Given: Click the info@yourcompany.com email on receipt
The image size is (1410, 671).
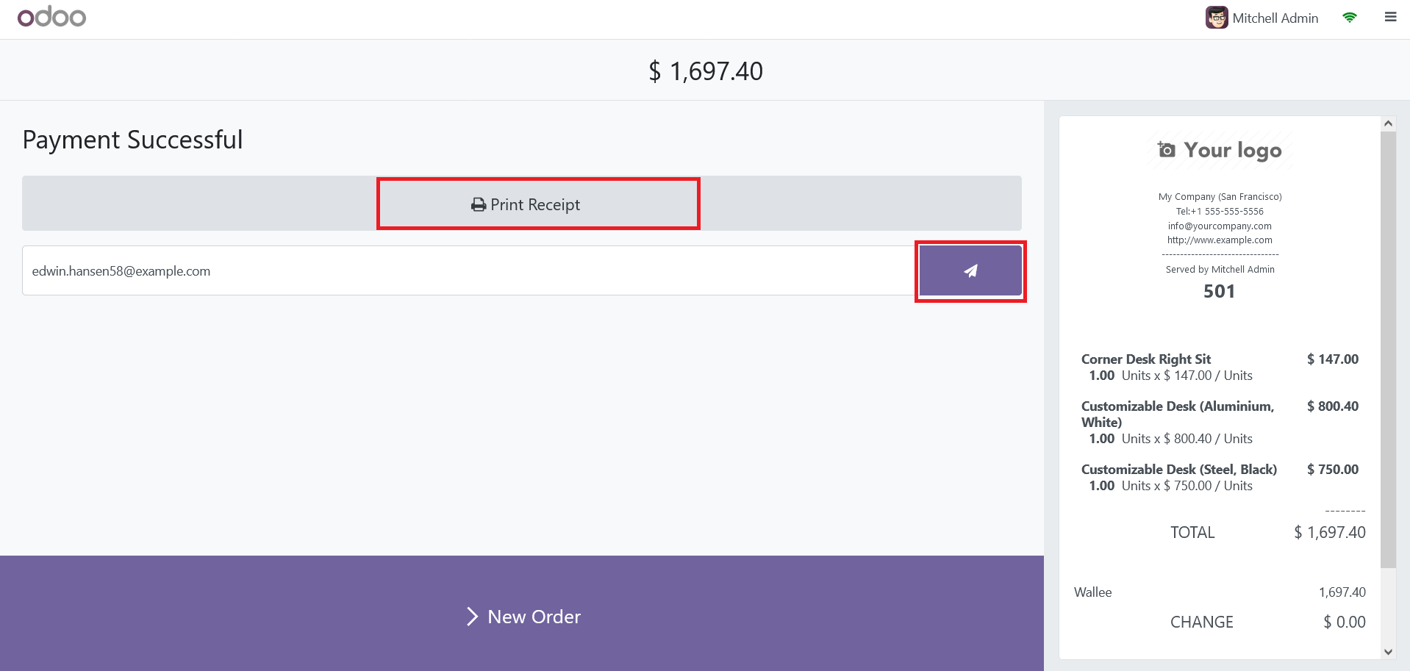Looking at the screenshot, I should point(1220,226).
